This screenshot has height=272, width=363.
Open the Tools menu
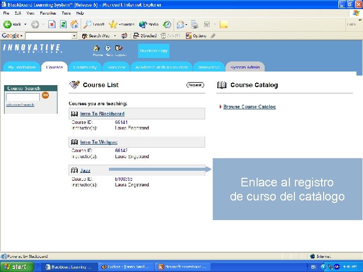click(x=66, y=13)
